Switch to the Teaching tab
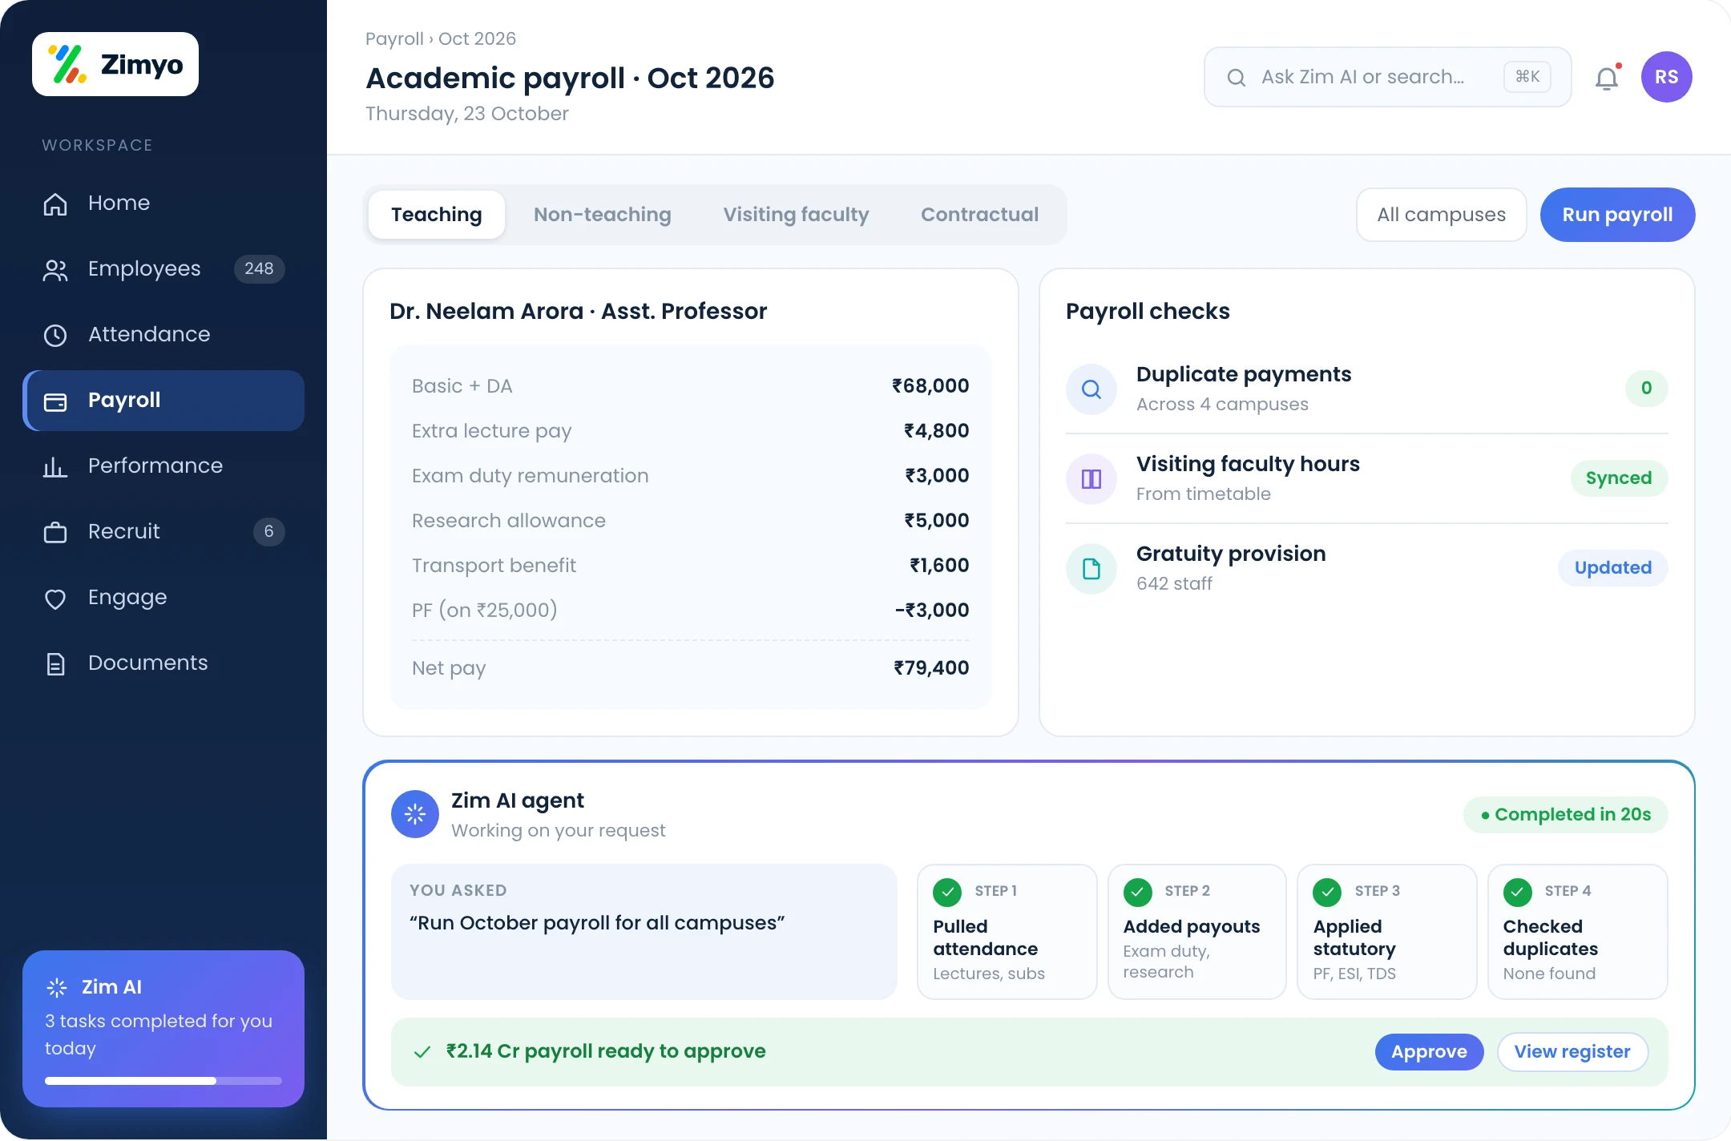The image size is (1731, 1141). 437,215
